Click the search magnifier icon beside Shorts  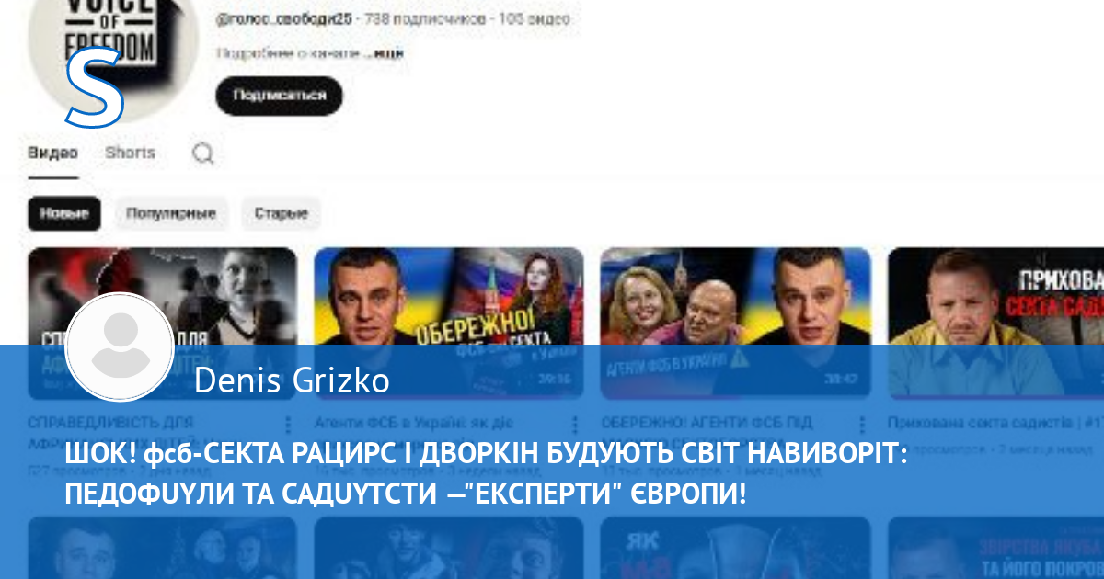pos(203,153)
